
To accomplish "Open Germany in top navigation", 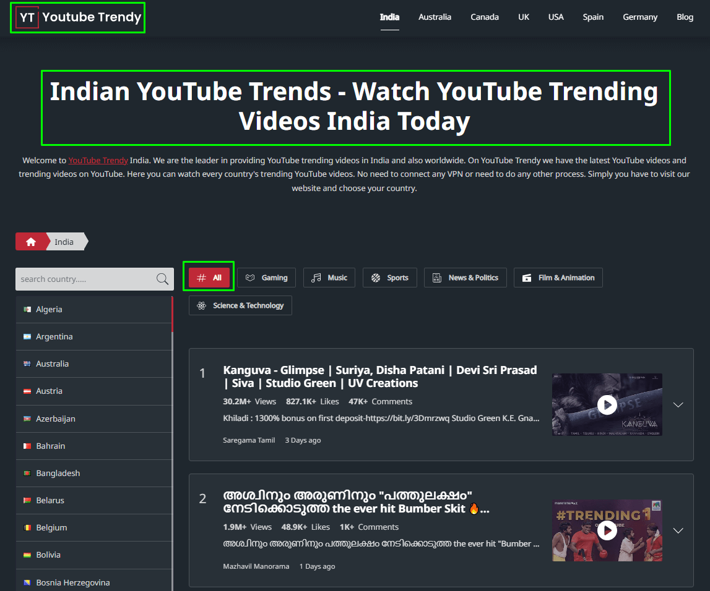I will point(640,17).
